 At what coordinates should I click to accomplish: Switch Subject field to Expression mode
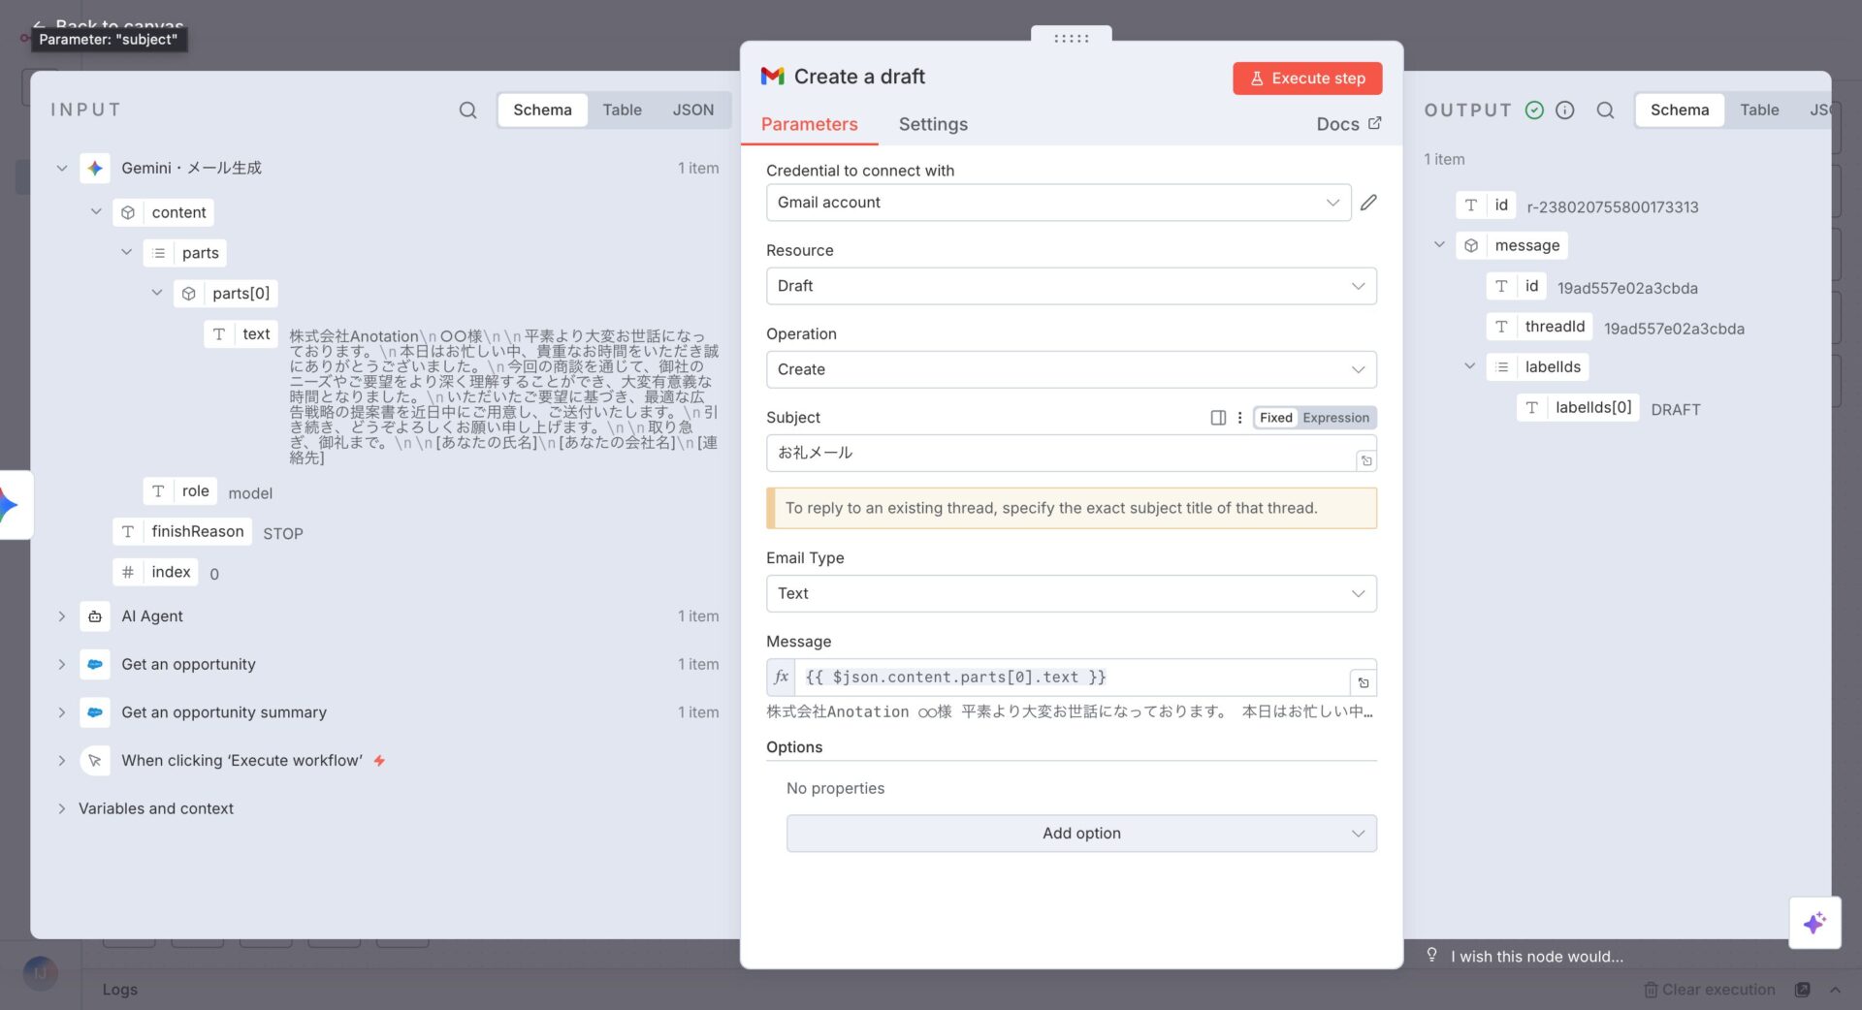pos(1335,418)
